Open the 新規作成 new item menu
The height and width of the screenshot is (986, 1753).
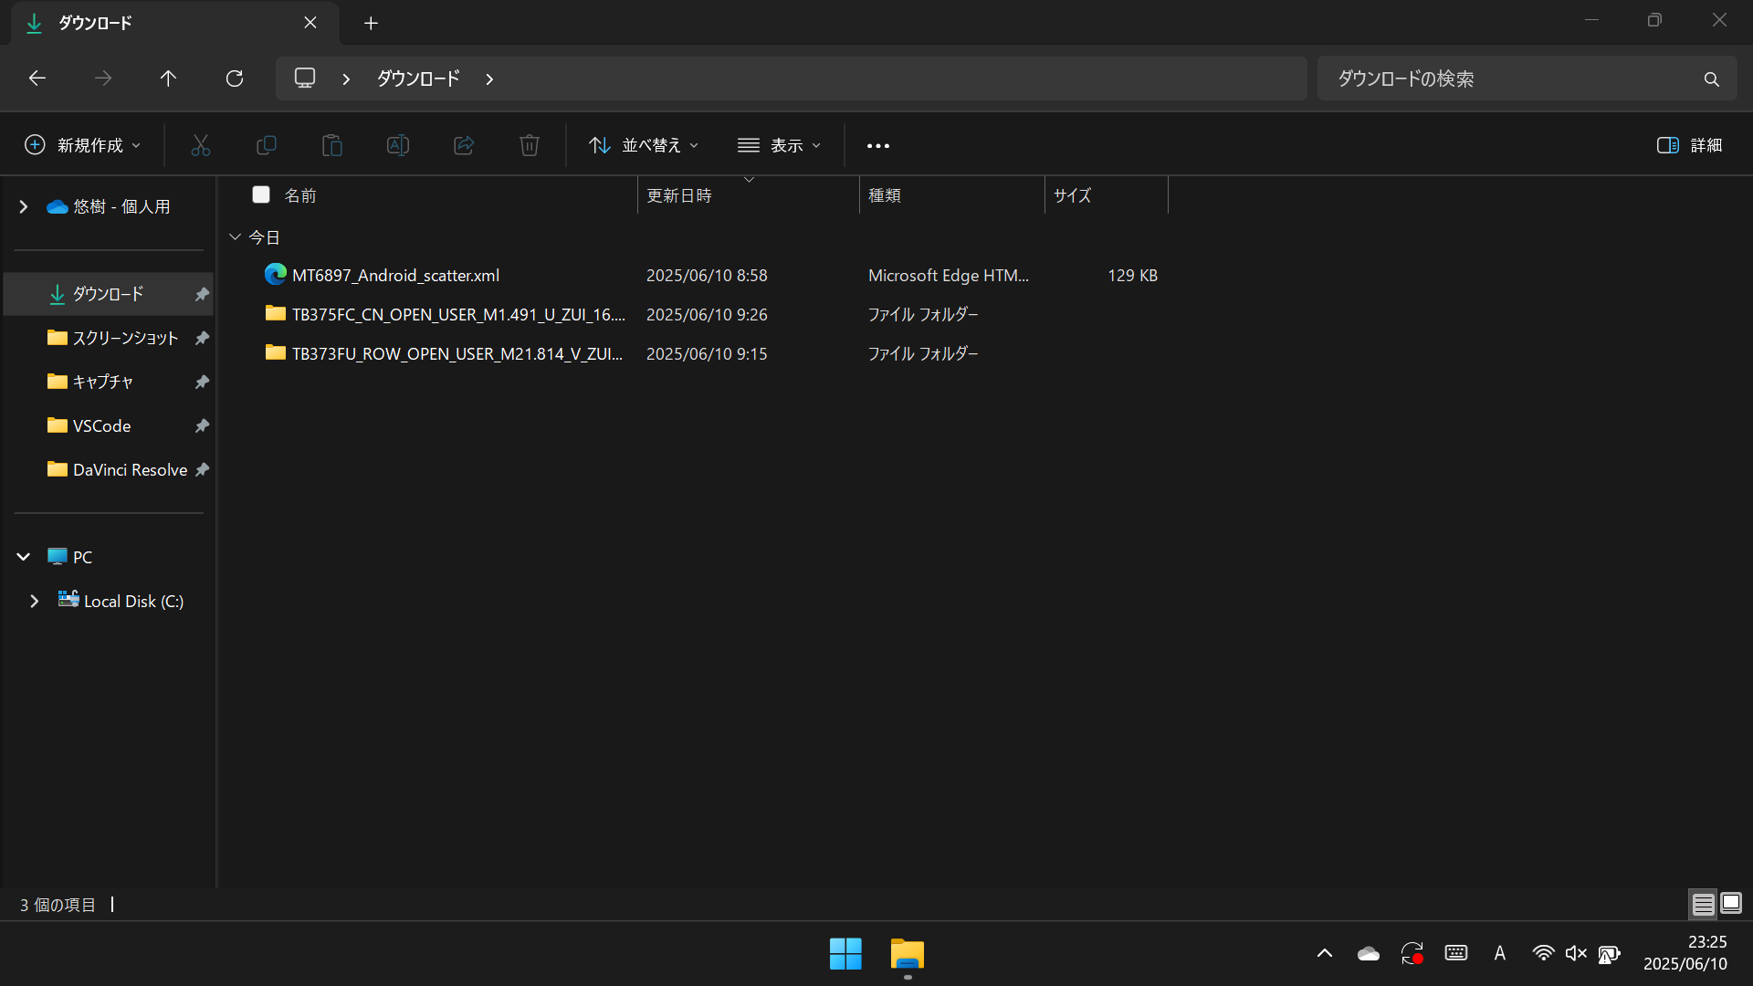pos(82,145)
